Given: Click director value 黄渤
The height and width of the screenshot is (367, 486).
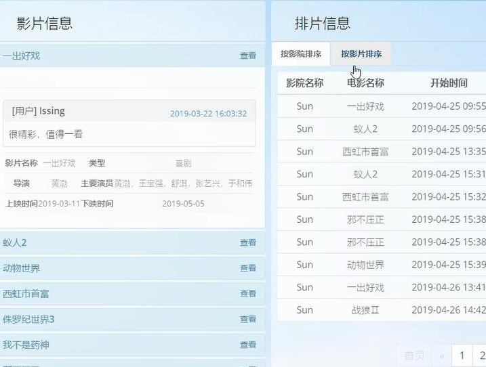Looking at the screenshot, I should tap(59, 183).
